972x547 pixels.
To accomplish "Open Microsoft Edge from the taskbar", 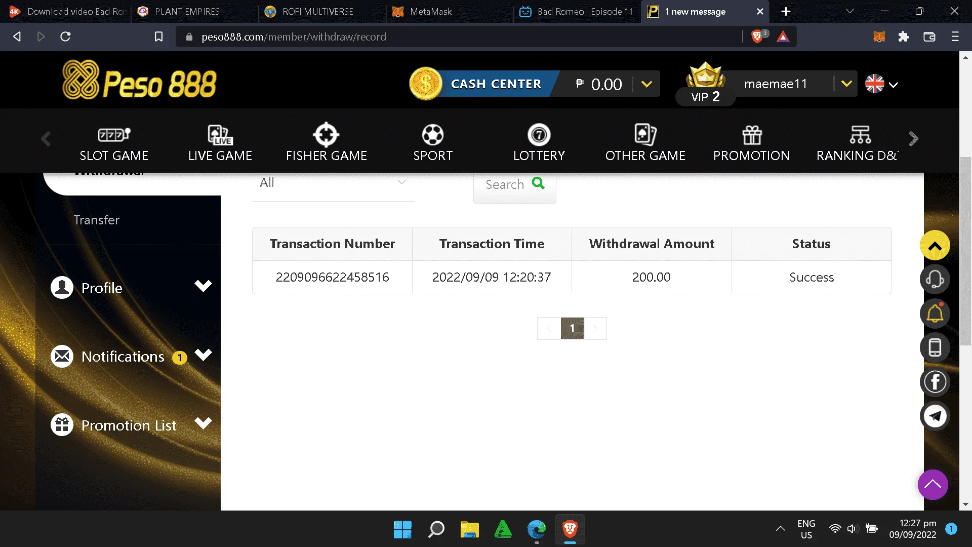I will click(x=537, y=529).
